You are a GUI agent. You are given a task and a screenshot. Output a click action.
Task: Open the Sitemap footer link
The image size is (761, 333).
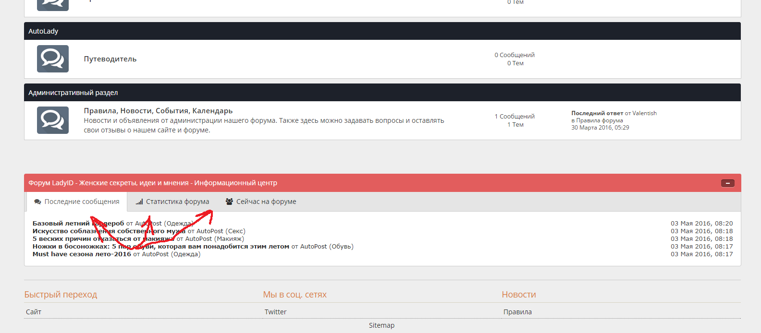click(381, 325)
